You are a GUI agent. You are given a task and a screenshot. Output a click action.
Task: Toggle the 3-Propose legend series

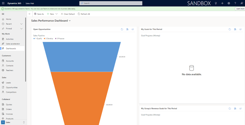click(60, 38)
